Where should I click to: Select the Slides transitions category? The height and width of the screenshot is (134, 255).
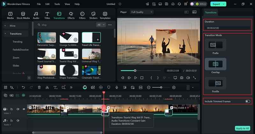click(x=16, y=65)
